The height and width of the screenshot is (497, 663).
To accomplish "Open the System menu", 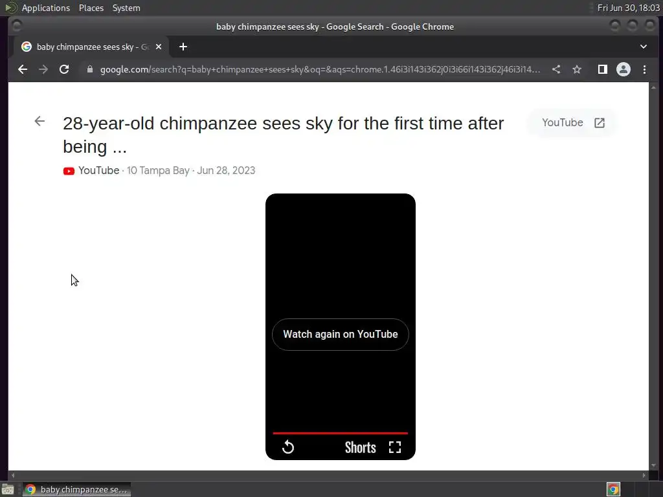I will click(126, 8).
